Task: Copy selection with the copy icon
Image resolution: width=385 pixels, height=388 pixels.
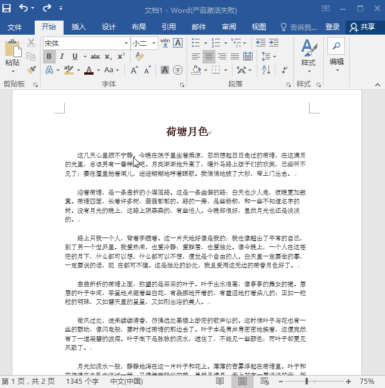Action: point(31,56)
